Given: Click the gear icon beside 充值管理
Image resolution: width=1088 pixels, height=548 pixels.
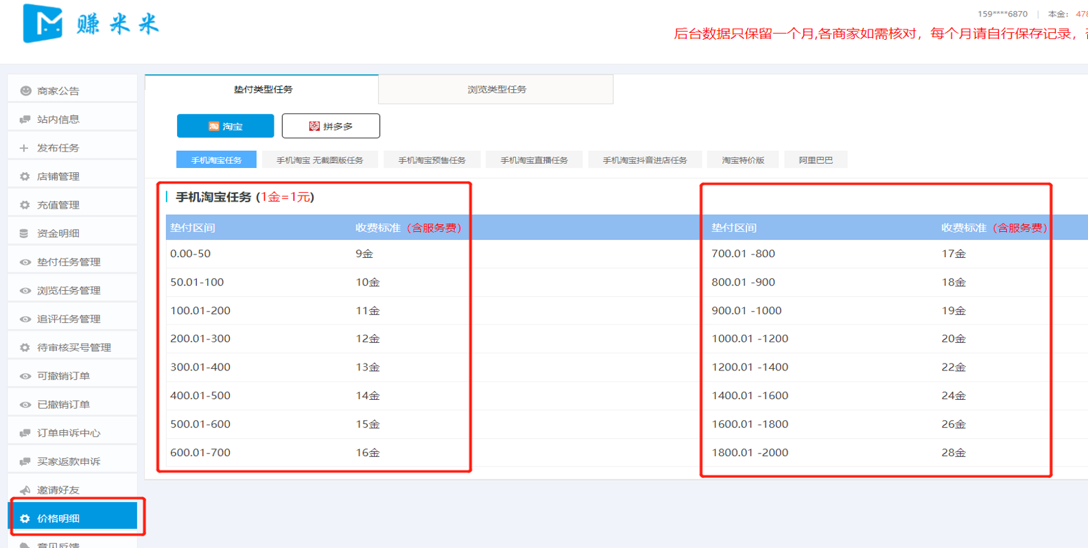Looking at the screenshot, I should pyautogui.click(x=25, y=205).
